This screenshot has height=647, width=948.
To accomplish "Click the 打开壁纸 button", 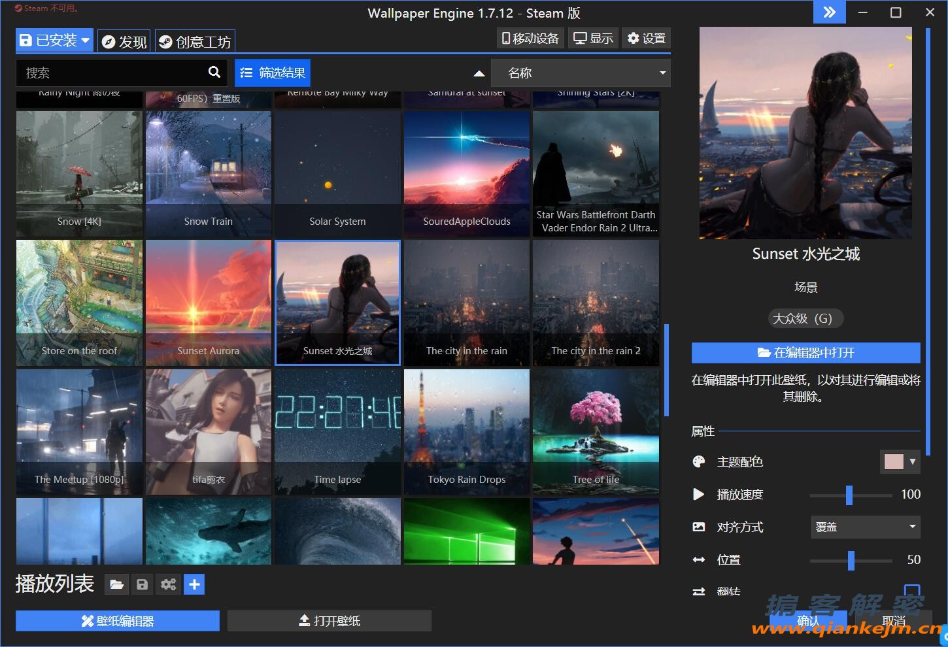I will click(330, 621).
